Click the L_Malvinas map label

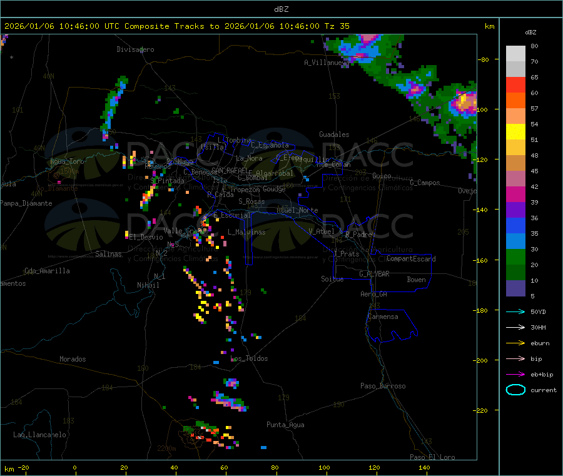[246, 232]
